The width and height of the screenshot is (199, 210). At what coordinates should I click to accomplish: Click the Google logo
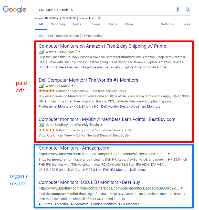pyautogui.click(x=15, y=10)
